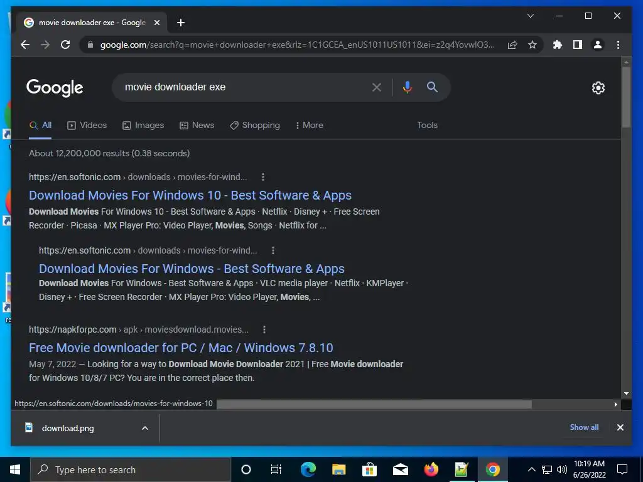Go to Google homepage via logo
Image resolution: width=643 pixels, height=482 pixels.
pos(55,88)
